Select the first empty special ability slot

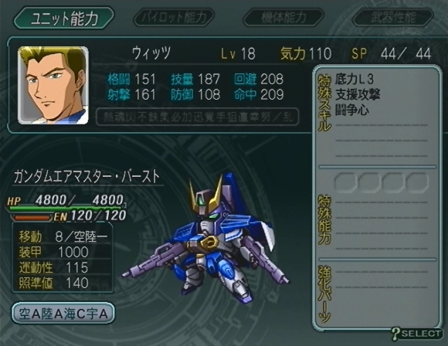345,181
